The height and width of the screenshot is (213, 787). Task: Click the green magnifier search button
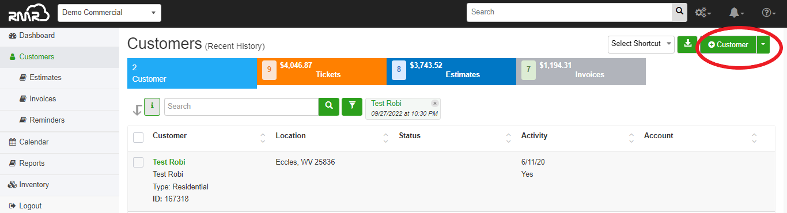coord(329,106)
